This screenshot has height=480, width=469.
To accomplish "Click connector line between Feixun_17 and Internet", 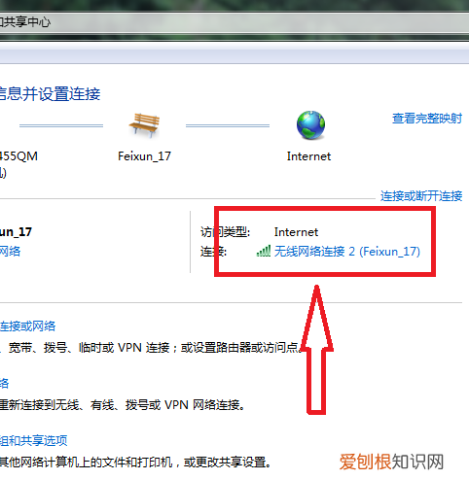I will click(228, 125).
